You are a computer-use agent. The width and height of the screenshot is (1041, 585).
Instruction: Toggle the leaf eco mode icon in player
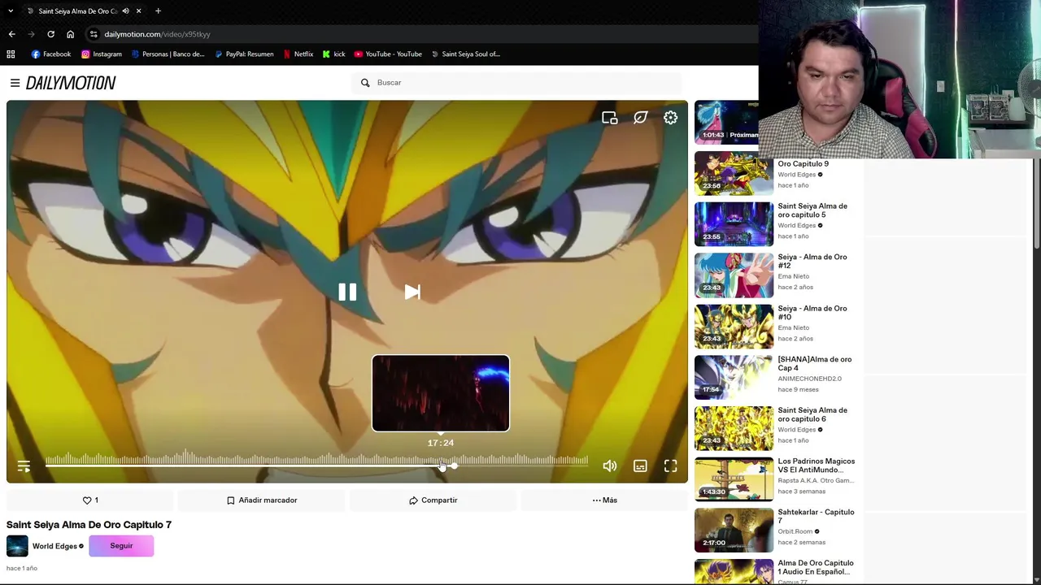click(x=640, y=118)
